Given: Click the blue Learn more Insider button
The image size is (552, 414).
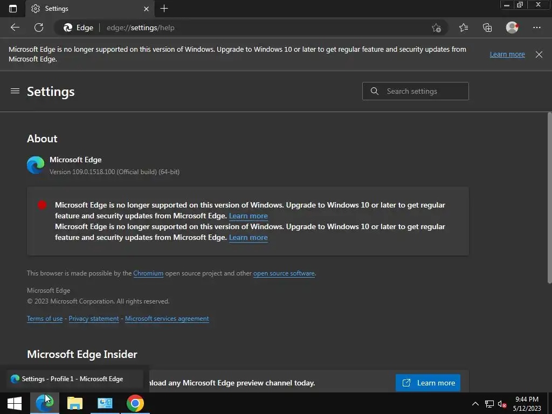Looking at the screenshot, I should point(427,383).
